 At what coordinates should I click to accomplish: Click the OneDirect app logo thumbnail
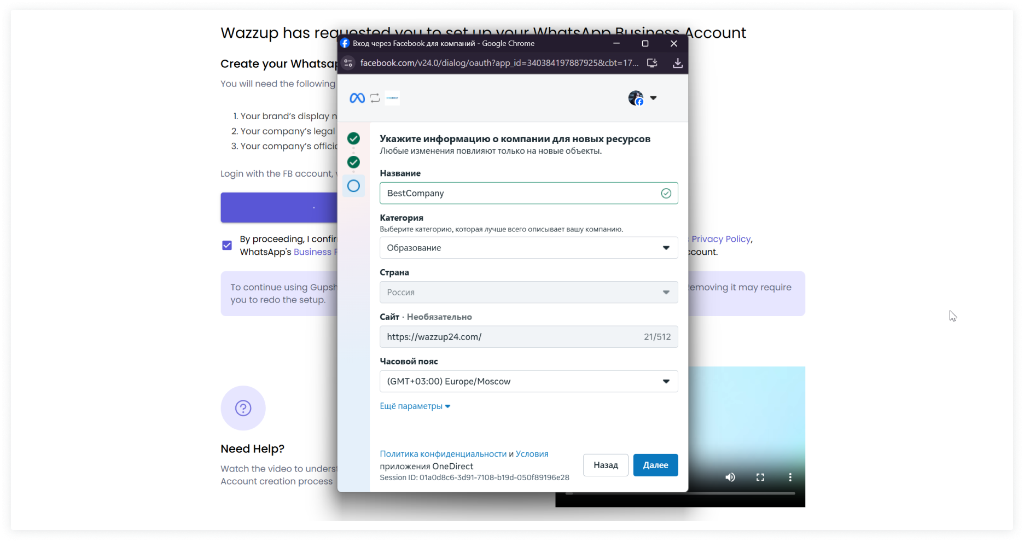(392, 98)
